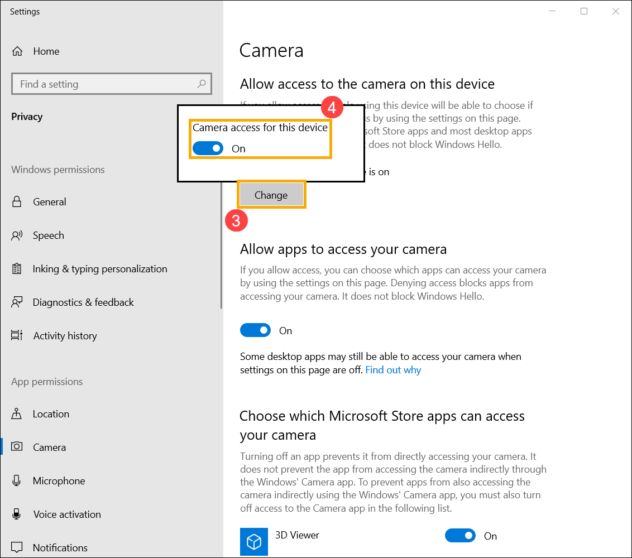Click the 3D Viewer app name
This screenshot has height=558, width=632.
click(x=297, y=535)
